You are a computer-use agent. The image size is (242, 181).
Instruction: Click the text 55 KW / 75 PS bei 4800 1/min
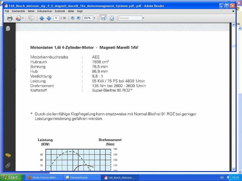click(x=119, y=81)
